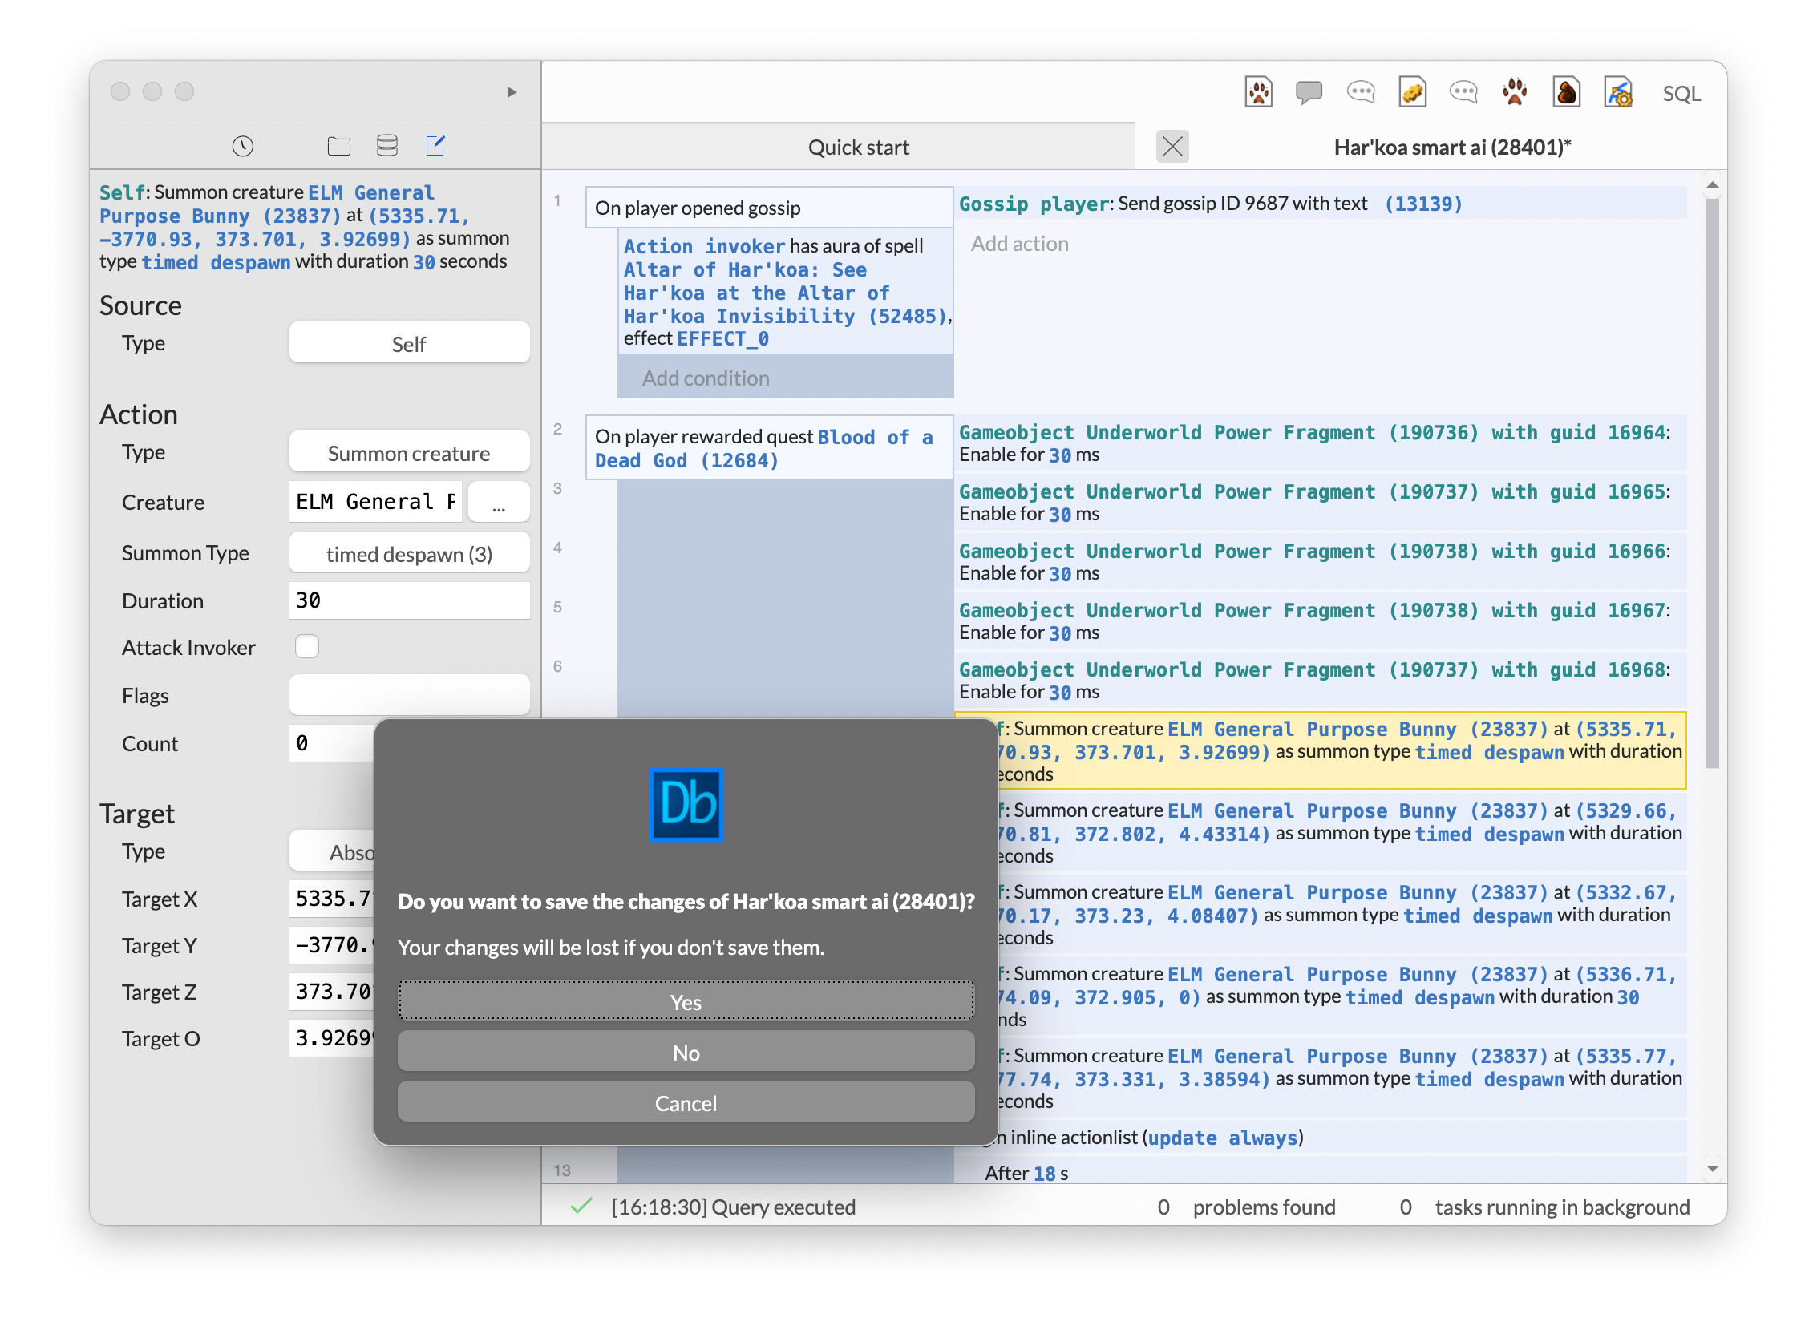Open the Source Type Self dropdown

(409, 344)
